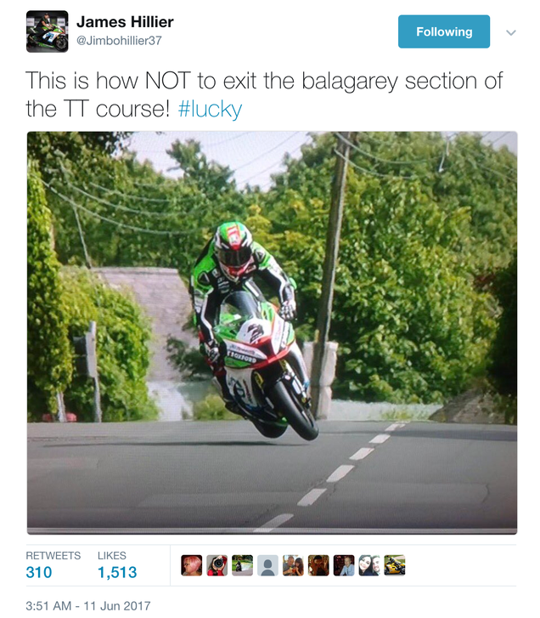Click the two faces selfie avatar
Viewport: 540px width, 618px height.
(x=369, y=565)
